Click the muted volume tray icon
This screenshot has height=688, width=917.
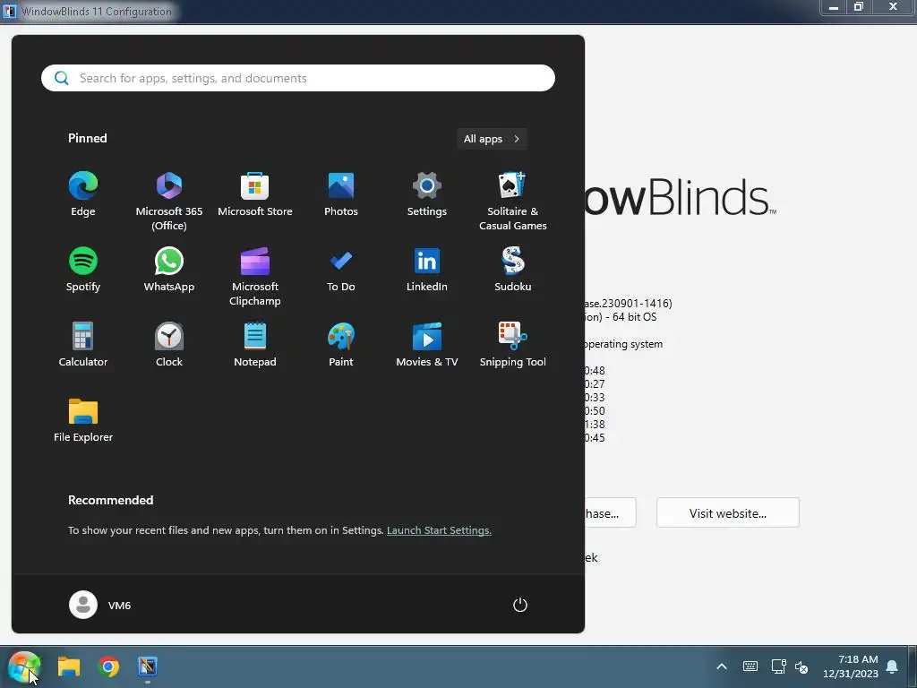801,666
